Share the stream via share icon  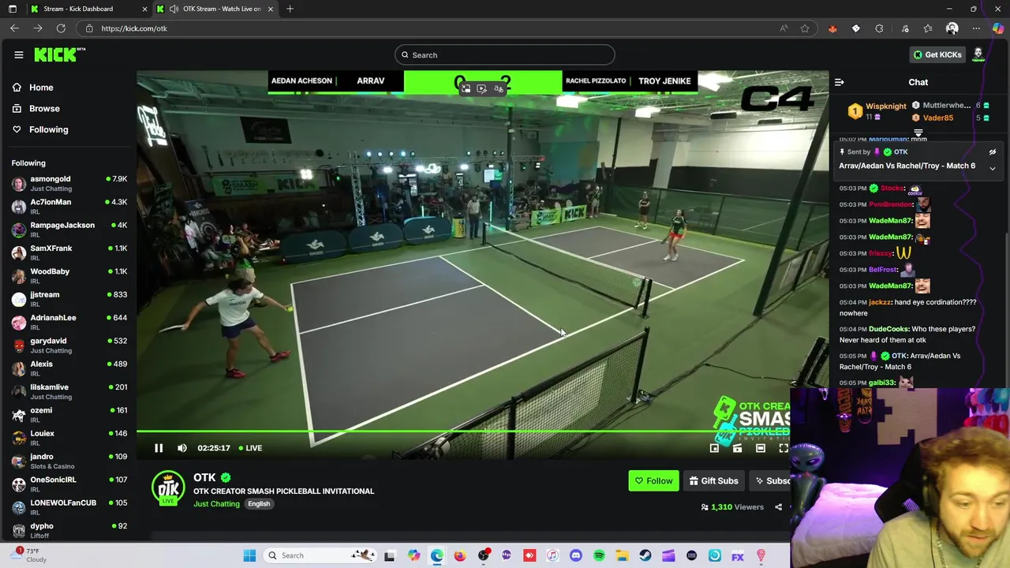tap(778, 507)
